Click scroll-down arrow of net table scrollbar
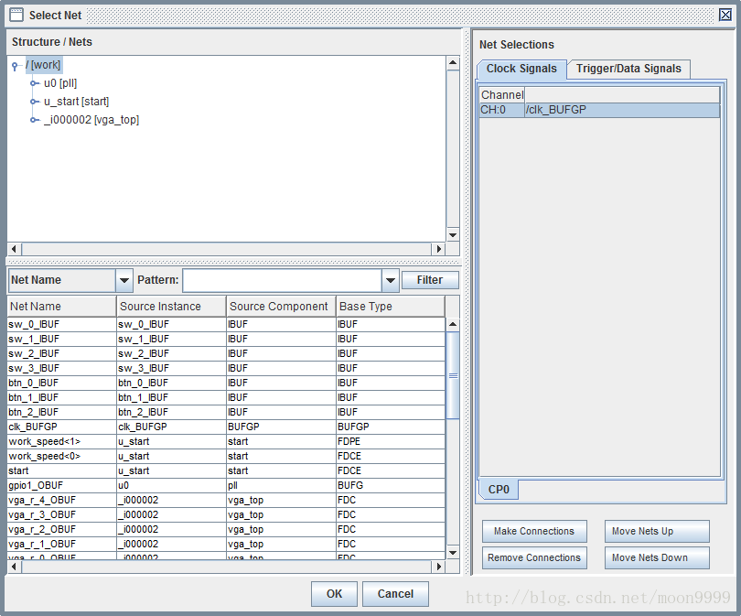 tap(453, 552)
